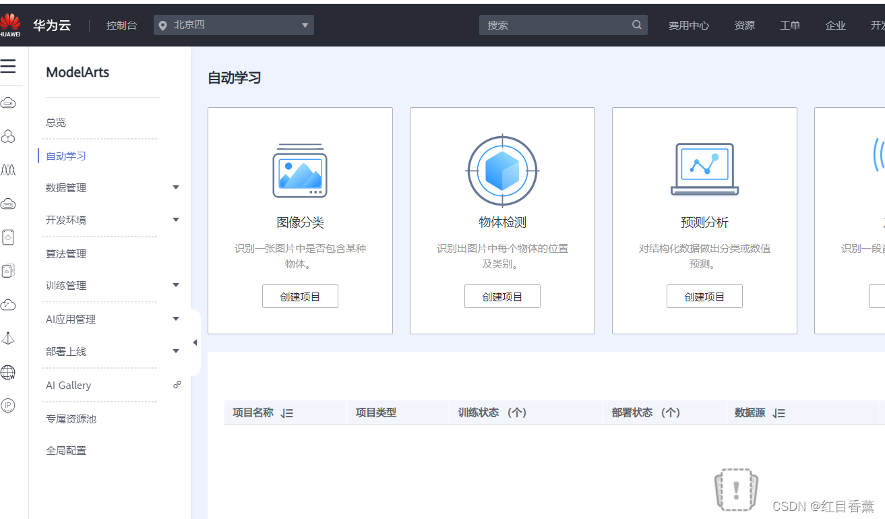Screen dimensions: 885x519
Task: Expand the 部署上线 submenu arrow
Action: coord(176,351)
